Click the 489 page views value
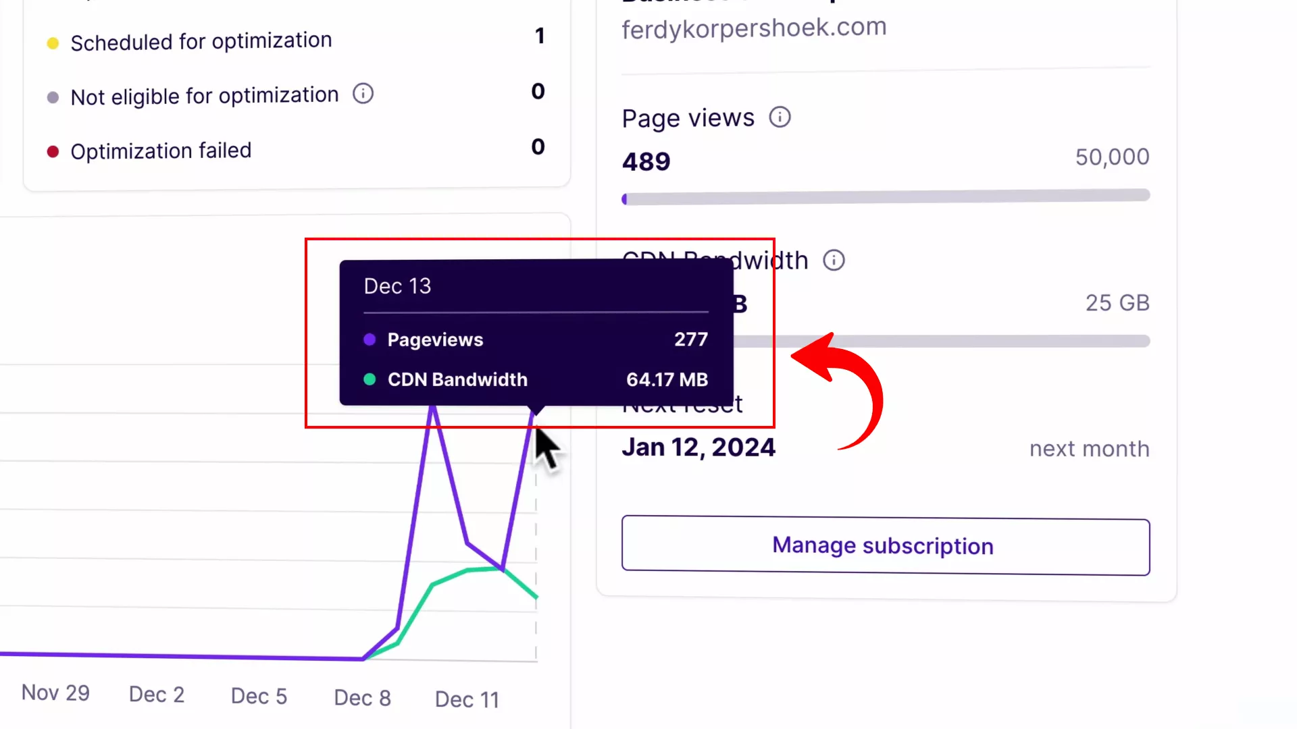Viewport: 1297px width, 729px height. tap(646, 161)
